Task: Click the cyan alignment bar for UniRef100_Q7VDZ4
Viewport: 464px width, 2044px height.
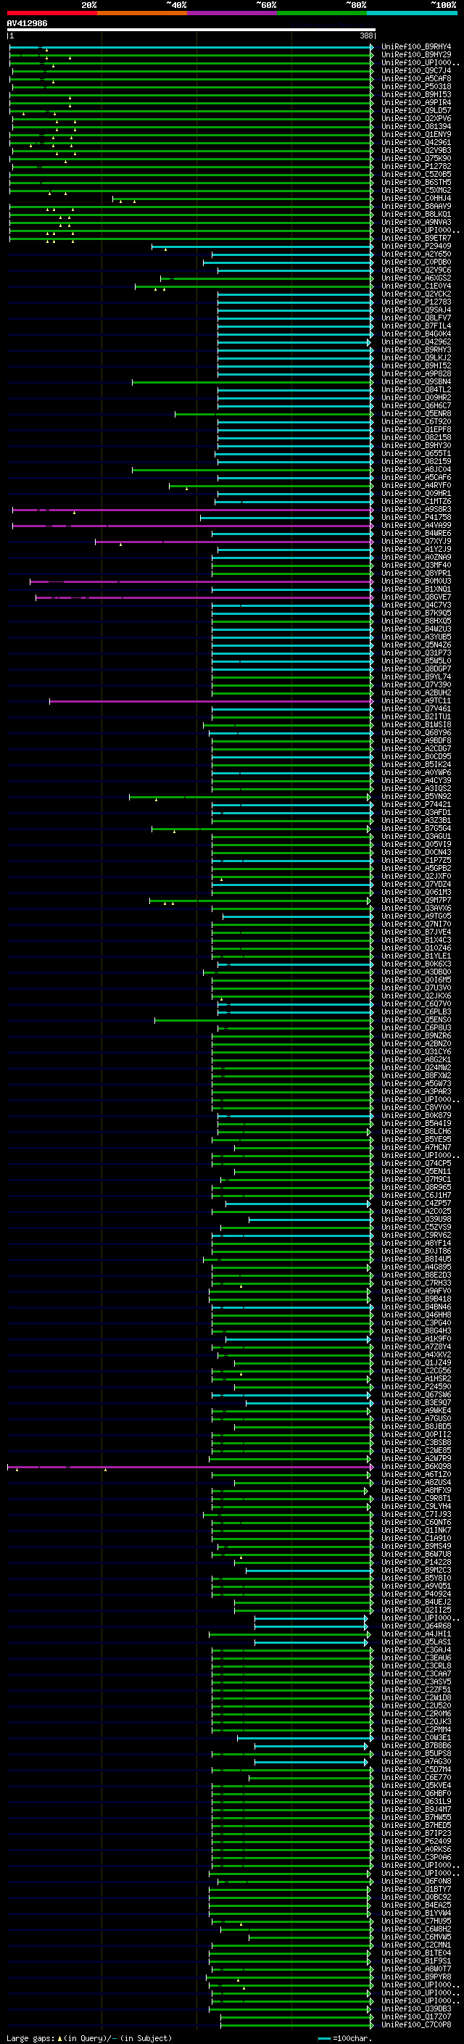Action: click(292, 884)
